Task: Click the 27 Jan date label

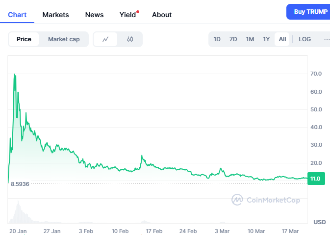Action: pyautogui.click(x=52, y=231)
